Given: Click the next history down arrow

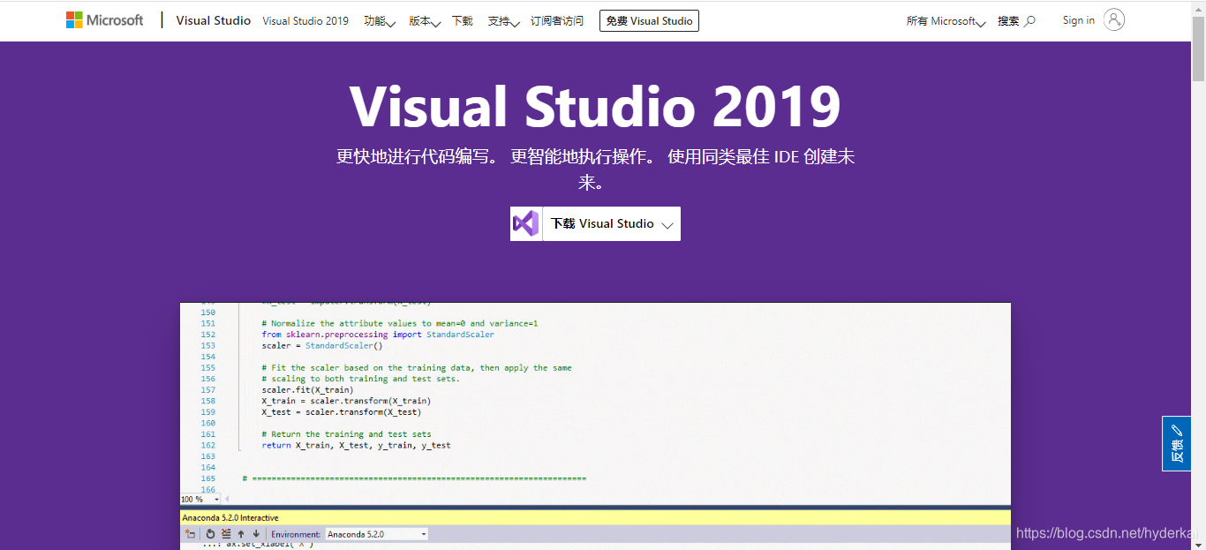Looking at the screenshot, I should tap(256, 534).
